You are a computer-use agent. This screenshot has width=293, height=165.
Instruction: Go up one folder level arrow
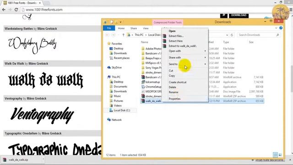pos(123,35)
